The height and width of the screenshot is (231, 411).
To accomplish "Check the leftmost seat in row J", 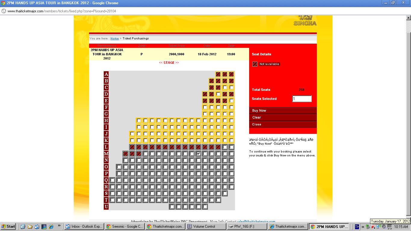I will 132,134.
